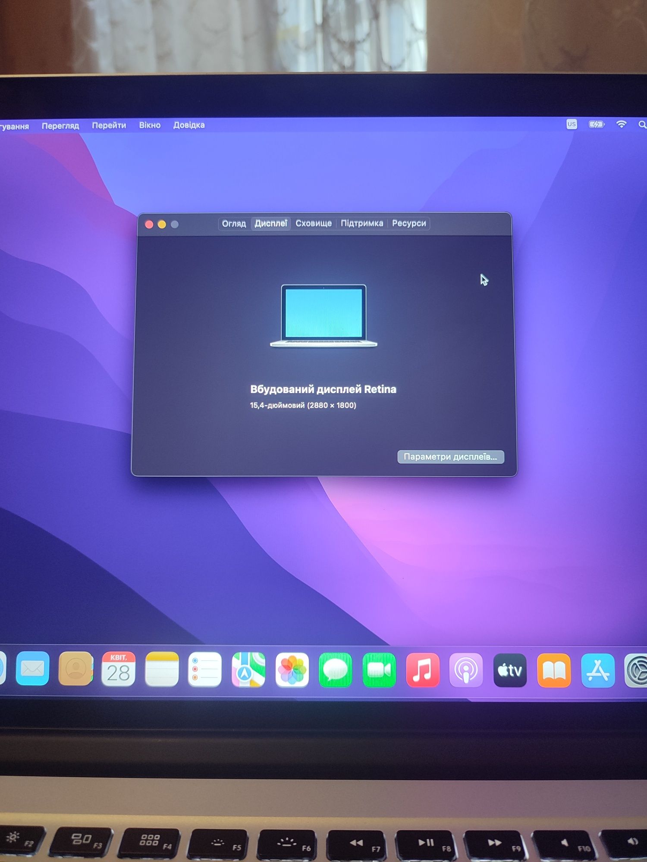Open the App Store in the Dock

(x=598, y=670)
